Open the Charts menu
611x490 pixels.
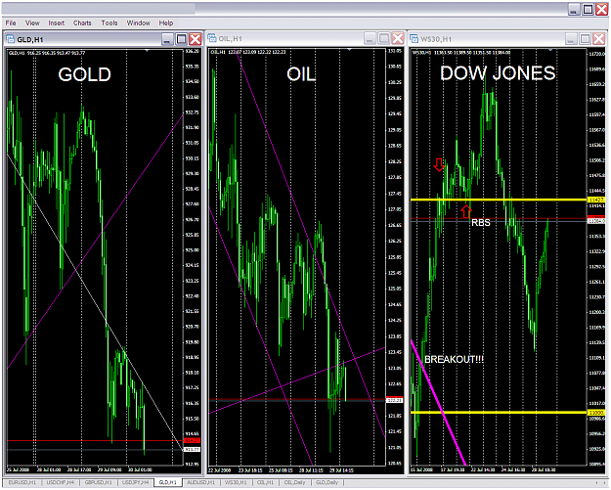click(x=82, y=23)
